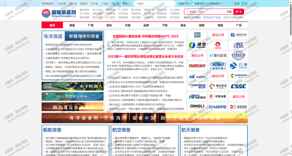Switch to the 厂商 tab
The image size is (292, 156).
click(91, 25)
